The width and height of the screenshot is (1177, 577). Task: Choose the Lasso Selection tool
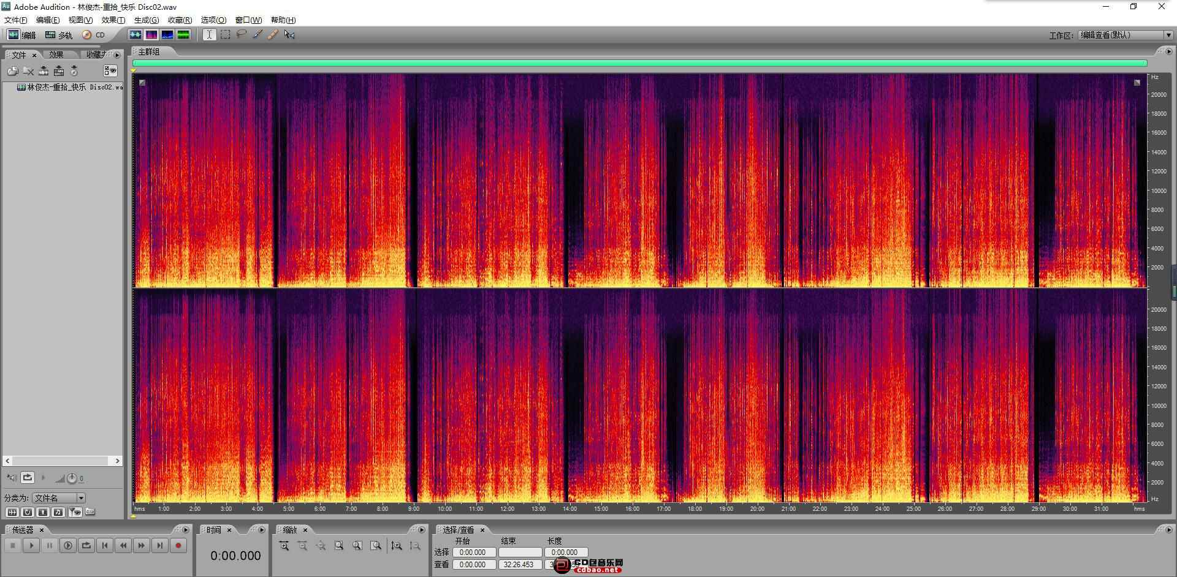point(241,35)
